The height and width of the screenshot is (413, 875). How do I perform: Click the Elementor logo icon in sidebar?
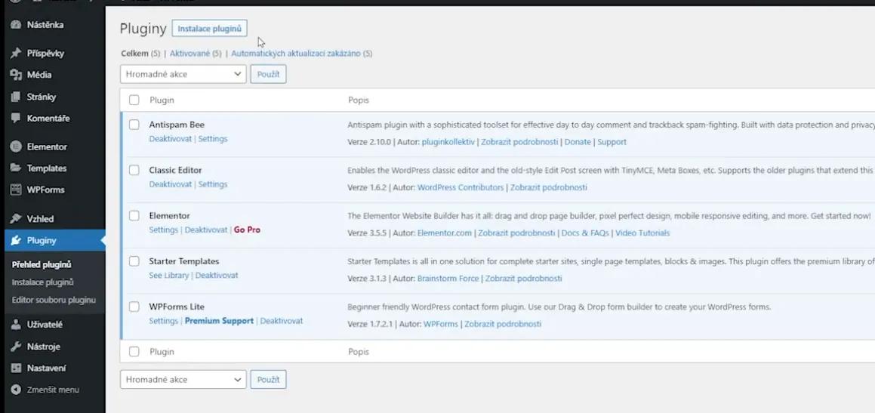pyautogui.click(x=16, y=146)
